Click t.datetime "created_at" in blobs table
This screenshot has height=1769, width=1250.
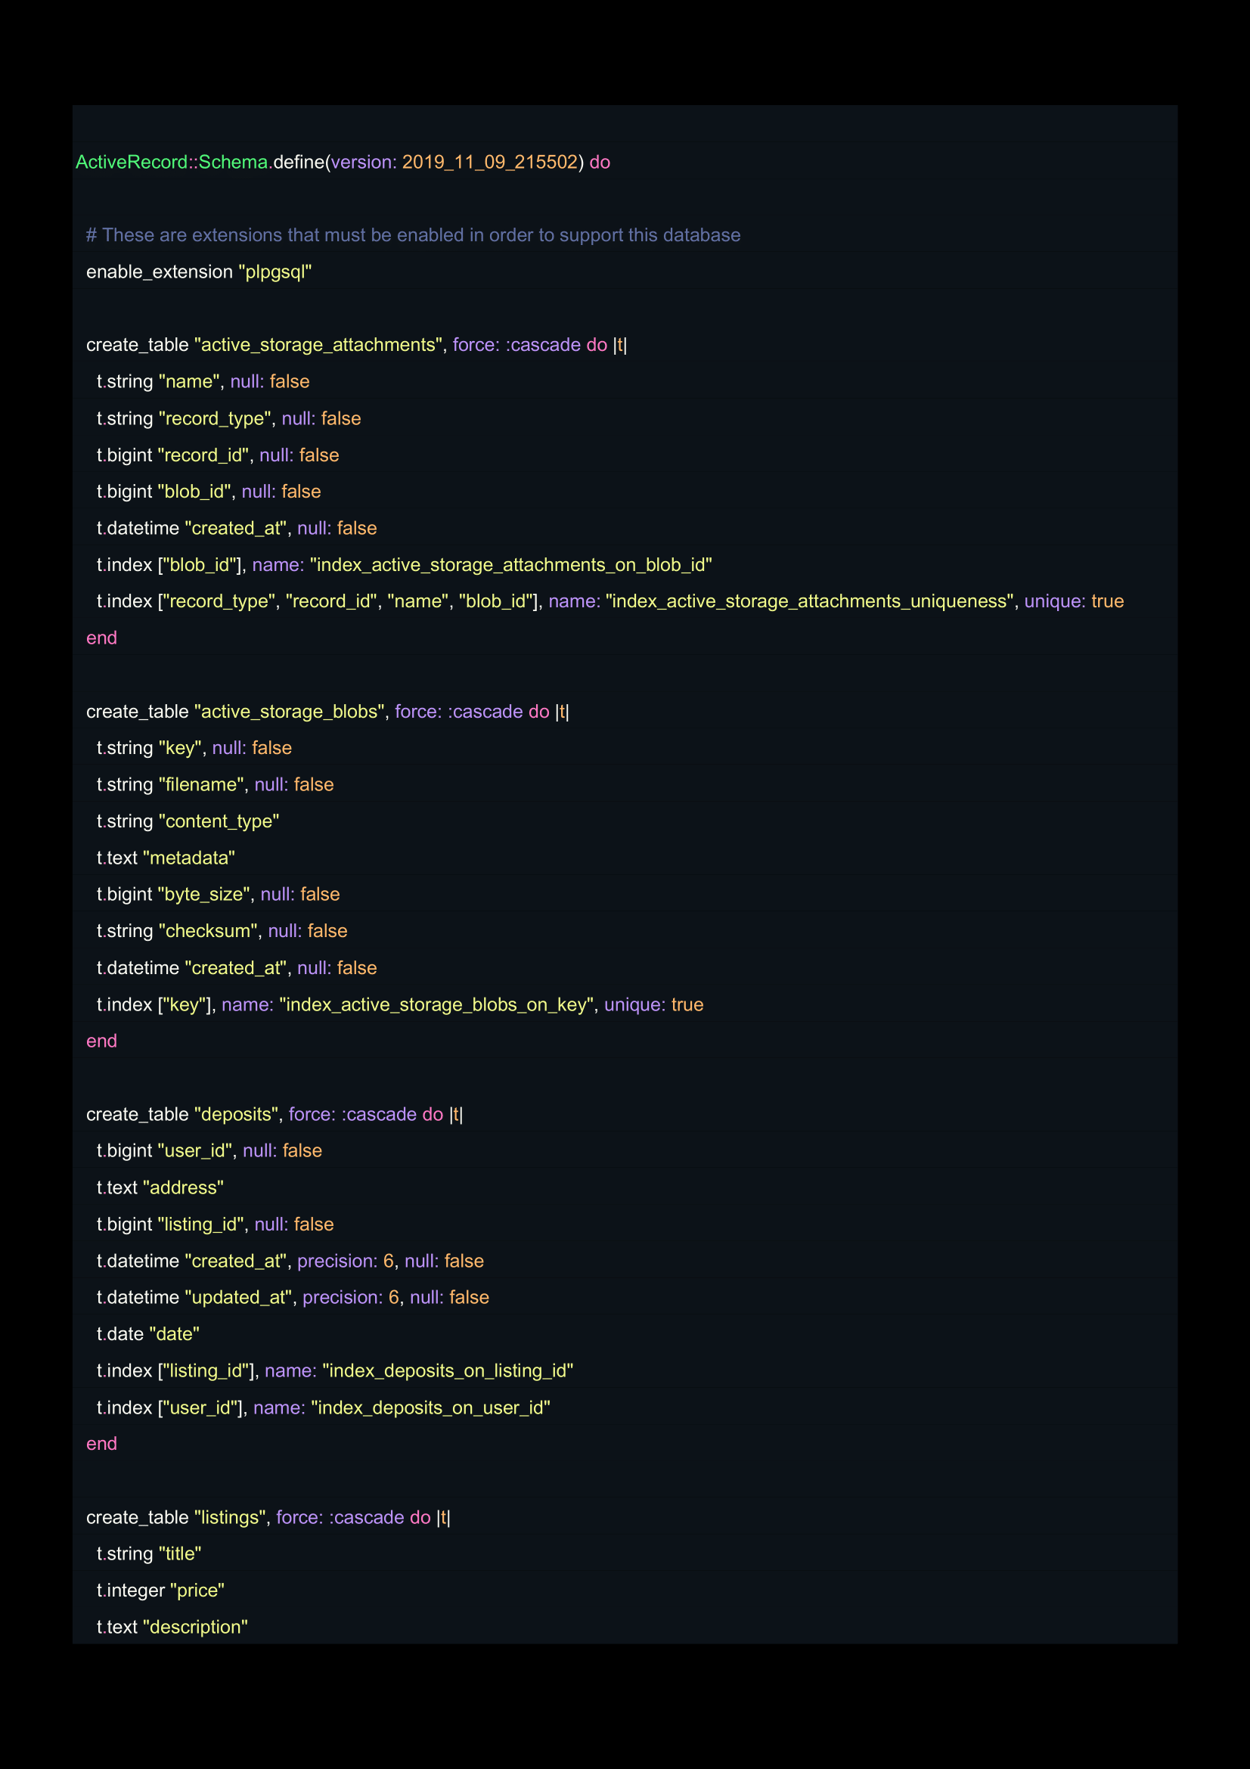tap(237, 968)
